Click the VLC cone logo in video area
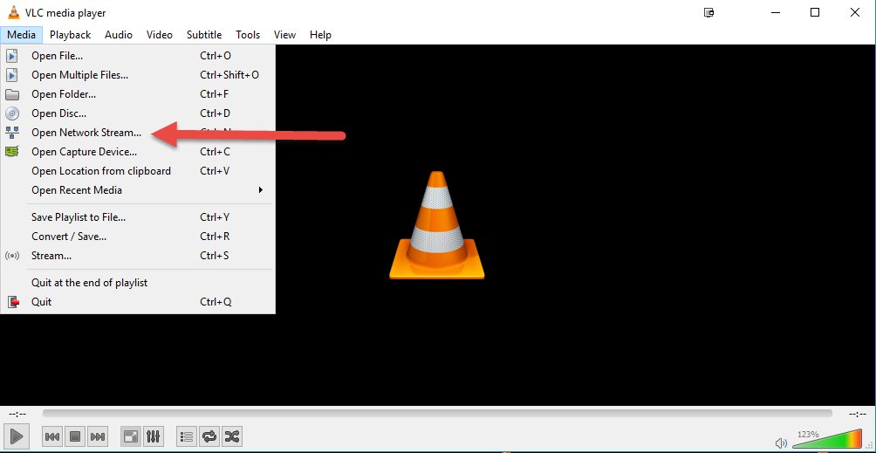 tap(437, 225)
